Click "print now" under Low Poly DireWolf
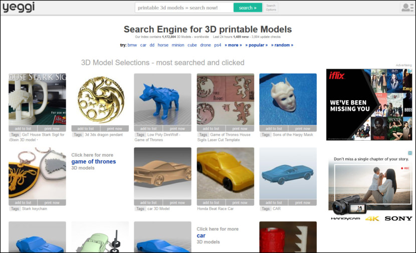This screenshot has height=253, width=416. click(x=177, y=129)
